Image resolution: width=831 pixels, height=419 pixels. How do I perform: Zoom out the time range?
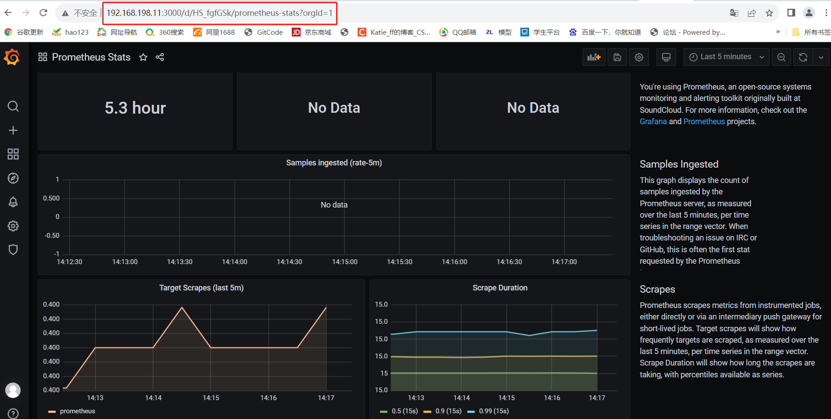781,57
